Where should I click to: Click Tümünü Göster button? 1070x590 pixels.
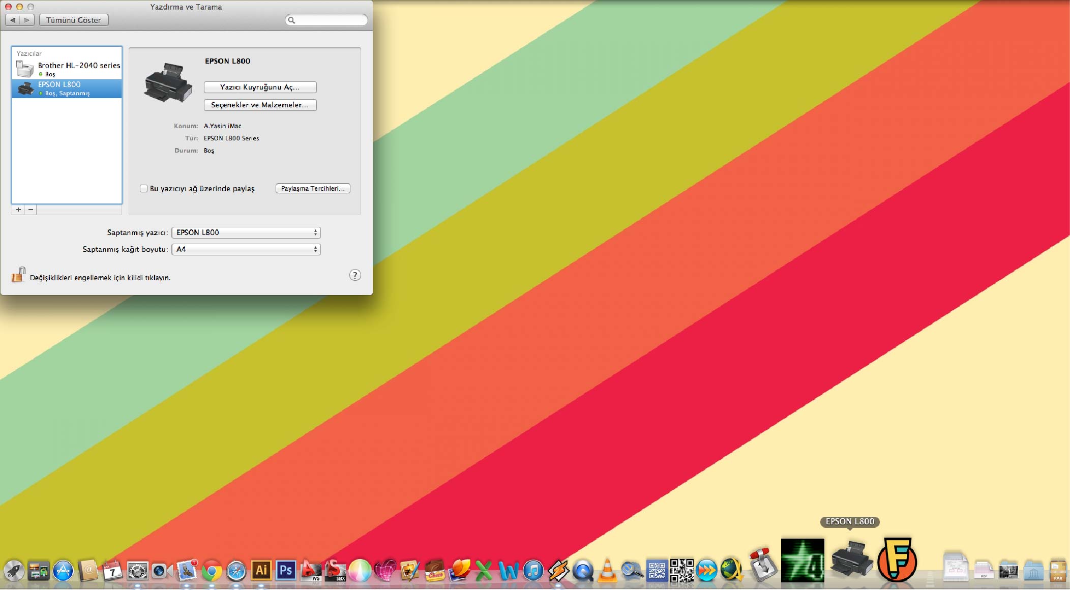[74, 20]
